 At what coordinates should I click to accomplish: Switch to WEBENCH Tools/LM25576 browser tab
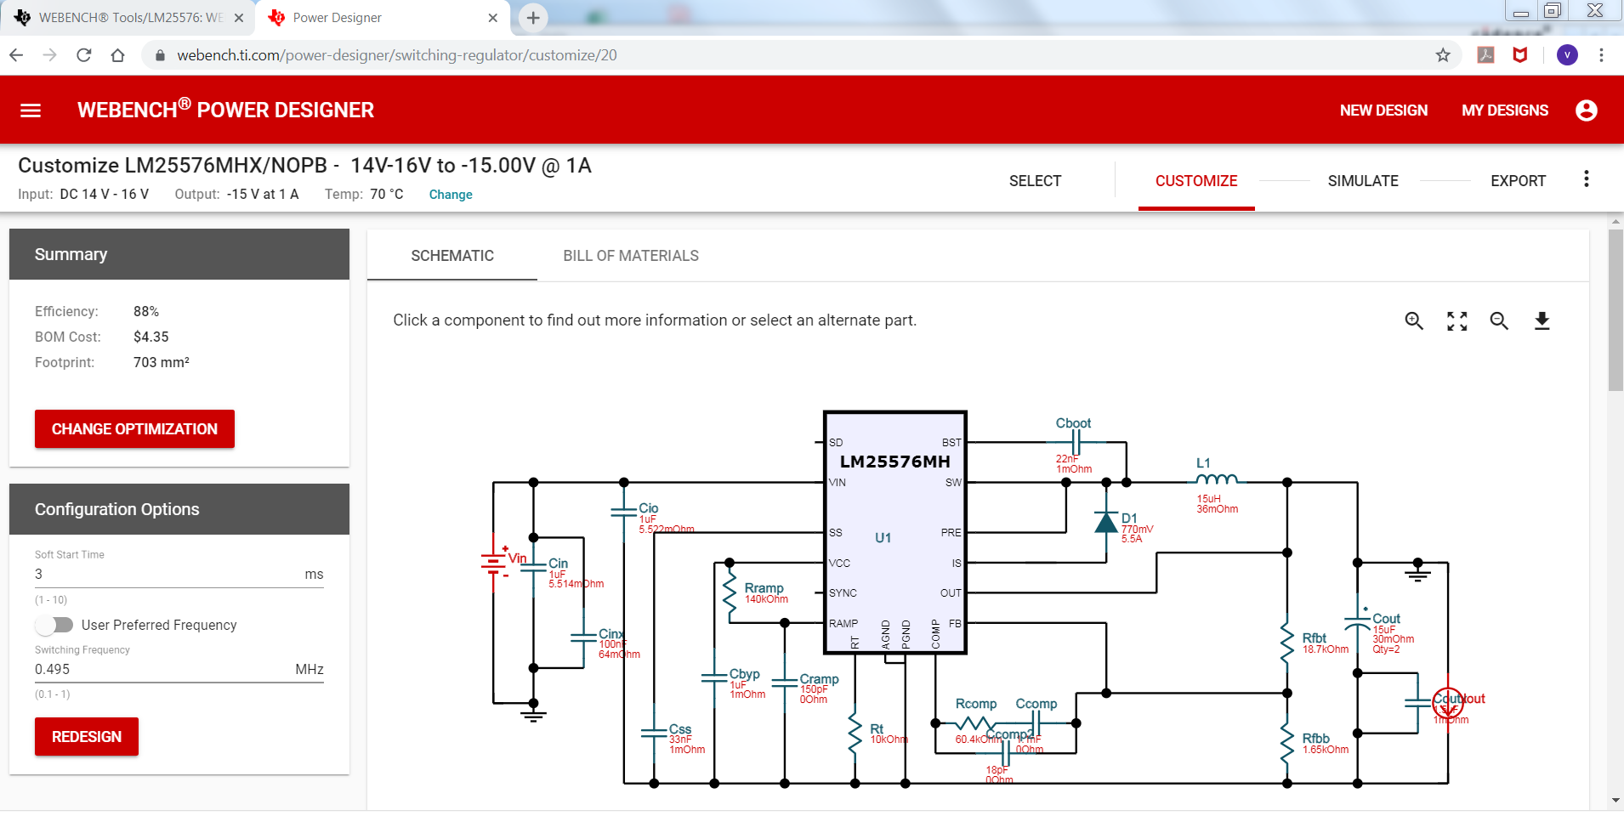(x=128, y=18)
